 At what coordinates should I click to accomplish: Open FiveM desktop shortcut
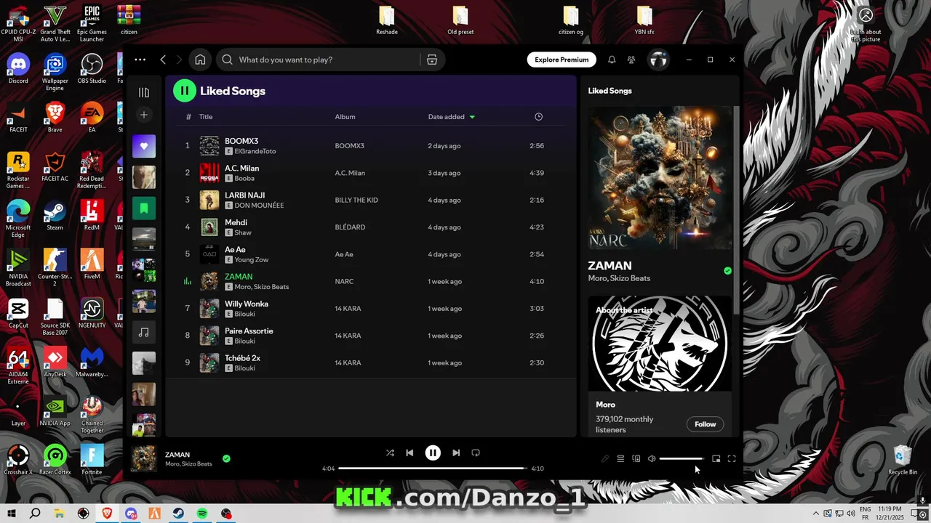(x=92, y=264)
